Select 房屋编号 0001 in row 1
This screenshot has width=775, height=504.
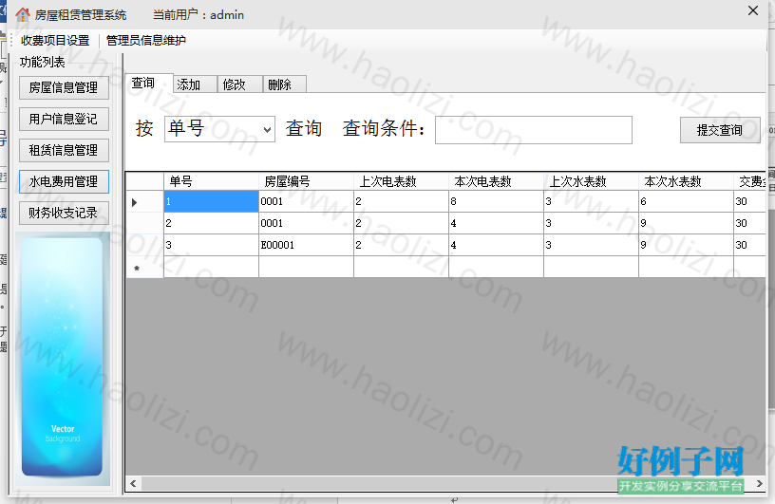pos(306,201)
